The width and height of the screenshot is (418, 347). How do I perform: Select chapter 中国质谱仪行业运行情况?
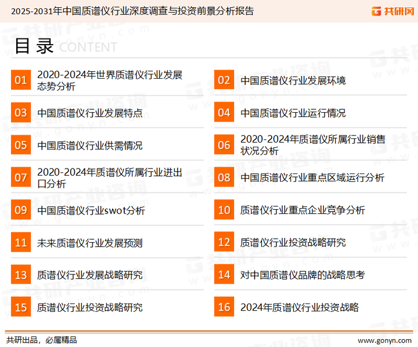293,113
